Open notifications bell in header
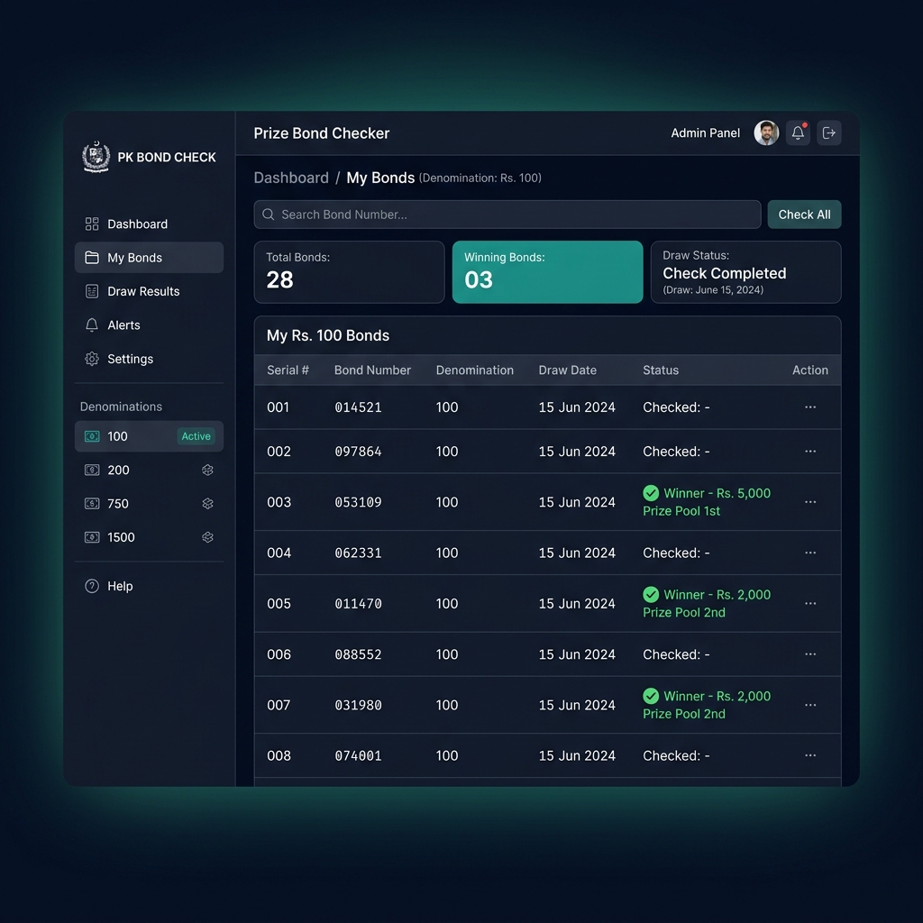The image size is (923, 923). coord(799,133)
